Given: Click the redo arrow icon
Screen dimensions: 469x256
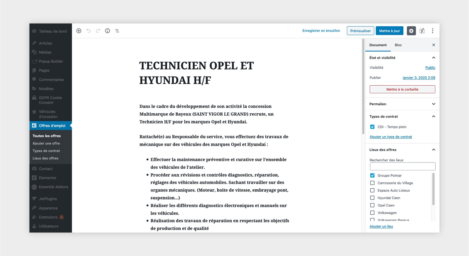Looking at the screenshot, I should click(x=98, y=31).
